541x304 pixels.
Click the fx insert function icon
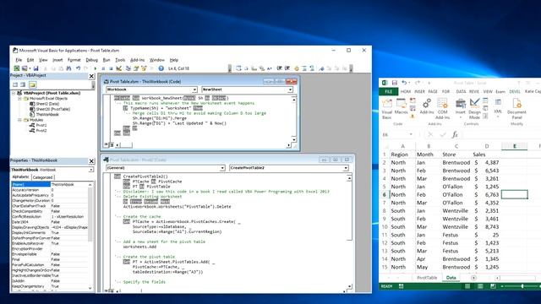coord(455,134)
